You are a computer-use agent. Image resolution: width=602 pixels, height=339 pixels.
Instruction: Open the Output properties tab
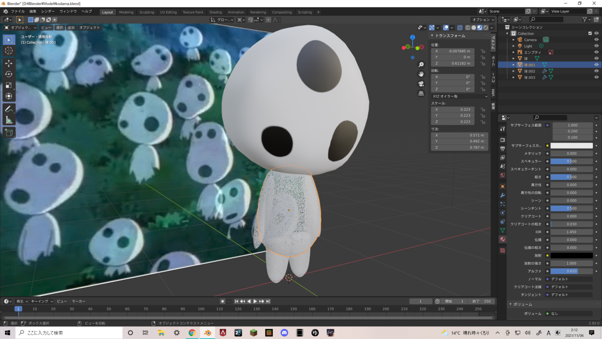(x=503, y=149)
